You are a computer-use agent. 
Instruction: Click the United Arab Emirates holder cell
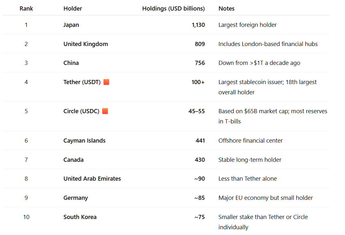coord(92,179)
